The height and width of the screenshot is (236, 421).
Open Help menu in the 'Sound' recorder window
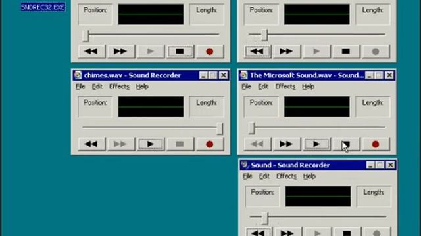point(309,176)
